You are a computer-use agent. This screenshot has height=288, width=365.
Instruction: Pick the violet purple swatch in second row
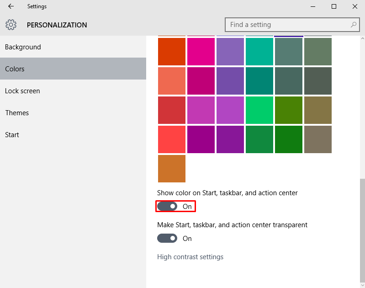click(x=230, y=81)
